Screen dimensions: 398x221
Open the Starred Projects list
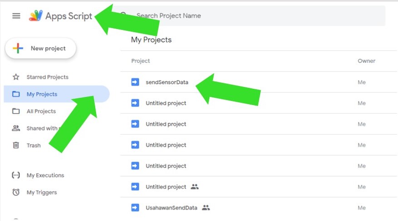tap(47, 77)
